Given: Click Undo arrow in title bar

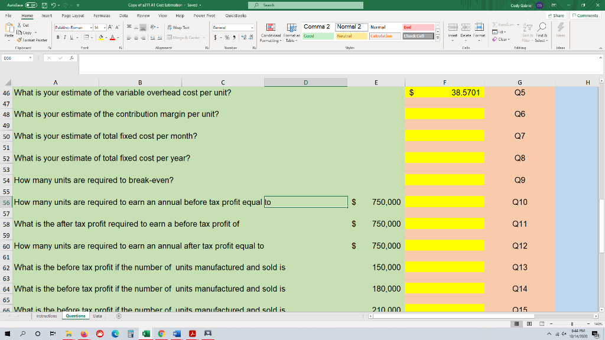Looking at the screenshot, I should (x=54, y=5).
